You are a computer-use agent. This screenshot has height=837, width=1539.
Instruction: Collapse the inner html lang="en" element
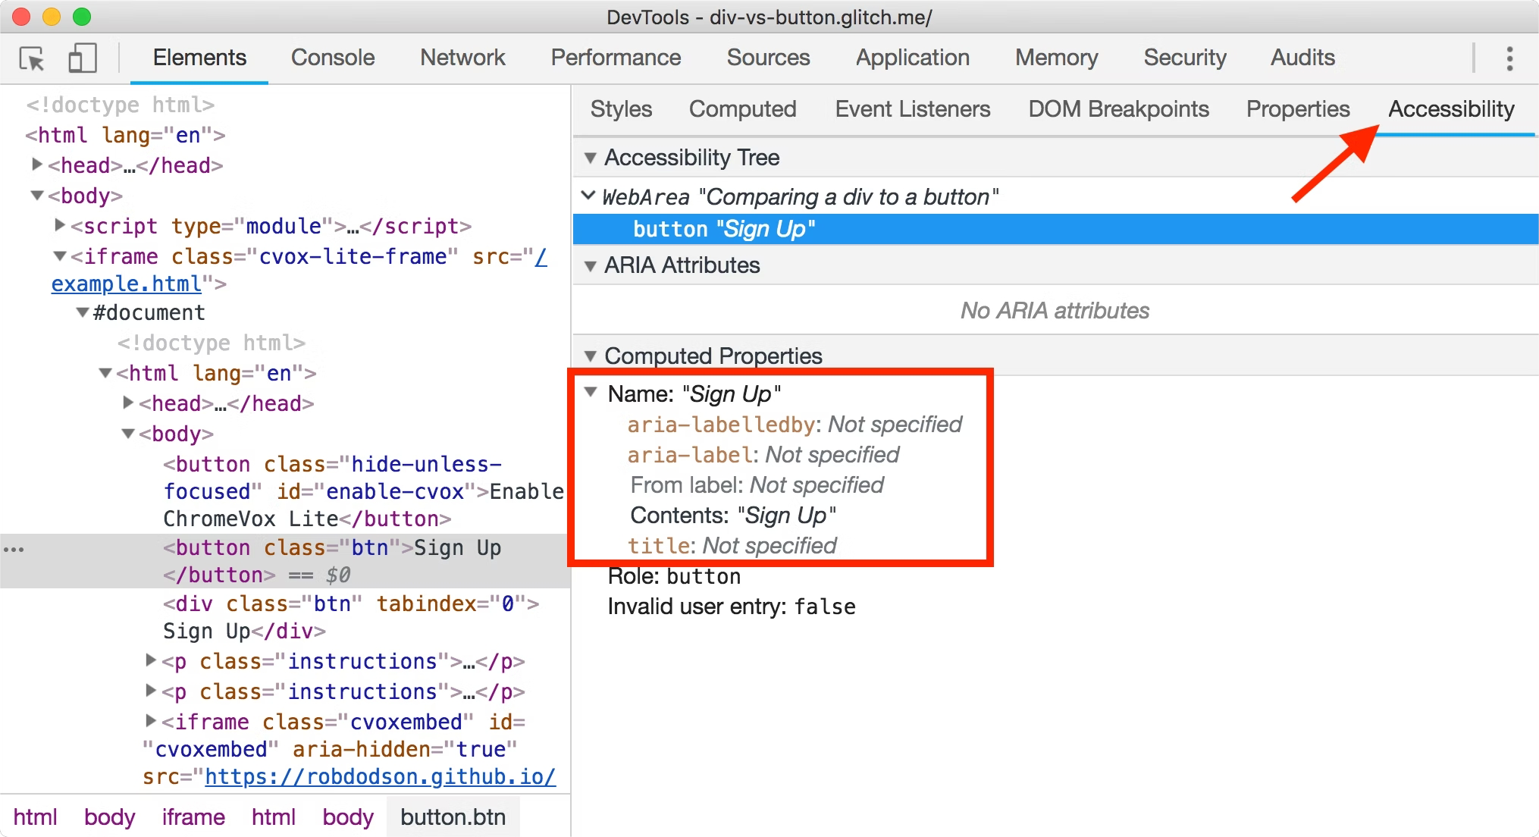105,373
